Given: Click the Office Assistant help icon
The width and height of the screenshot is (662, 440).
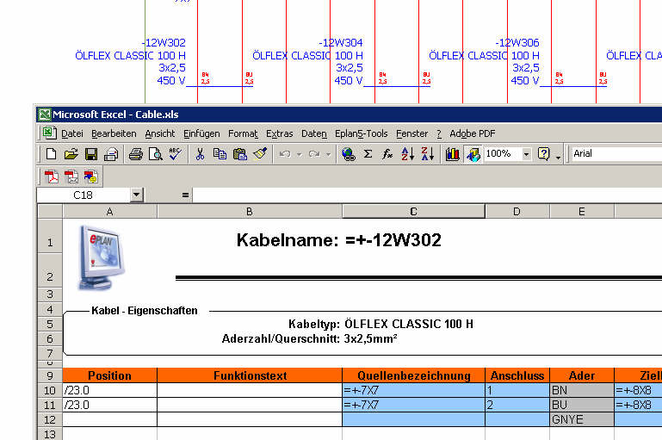Looking at the screenshot, I should (x=543, y=154).
